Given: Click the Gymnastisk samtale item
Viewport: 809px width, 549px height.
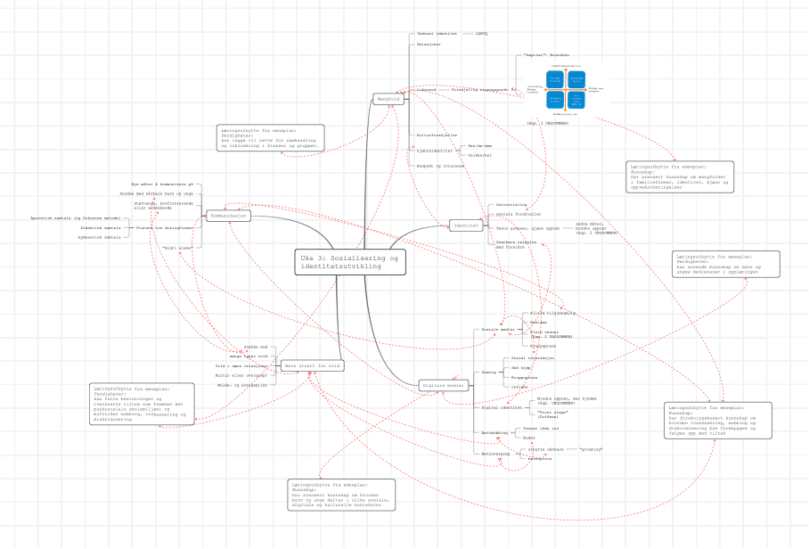Looking at the screenshot, I should click(100, 237).
